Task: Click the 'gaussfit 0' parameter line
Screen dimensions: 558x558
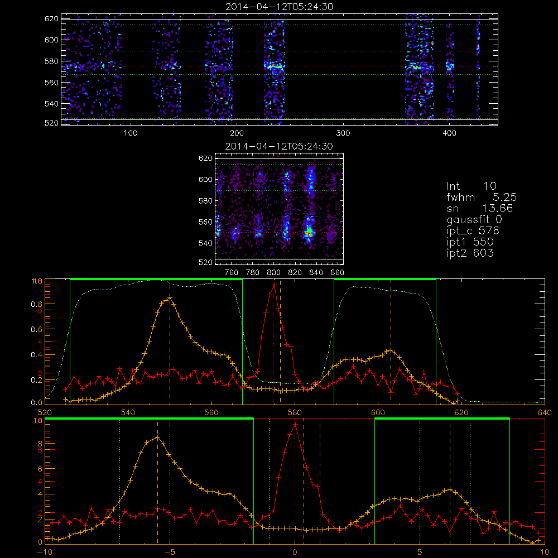Action: point(474,219)
